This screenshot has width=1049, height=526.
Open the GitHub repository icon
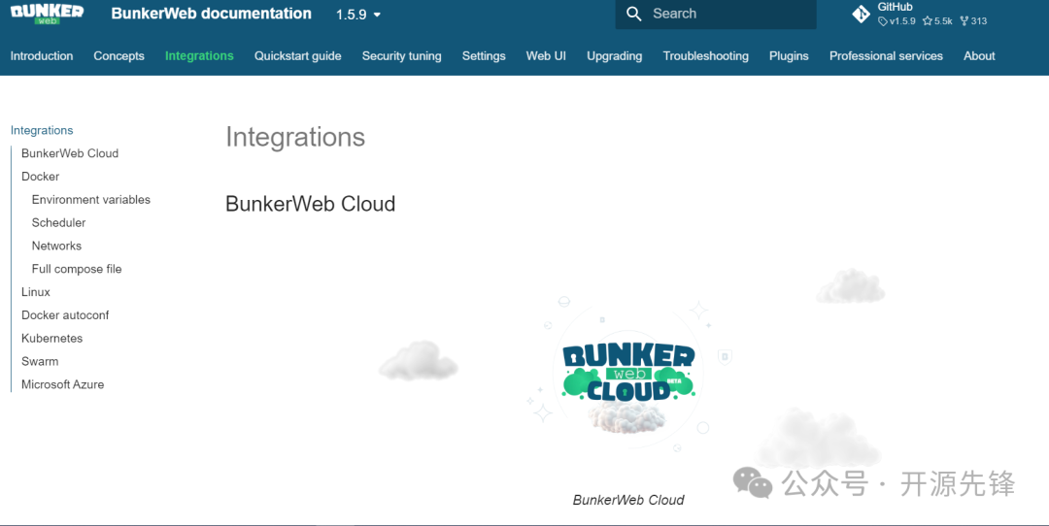861,14
